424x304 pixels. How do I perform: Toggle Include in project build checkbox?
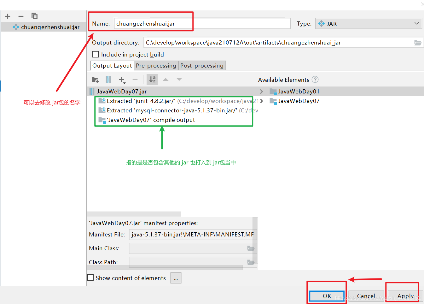[96, 54]
